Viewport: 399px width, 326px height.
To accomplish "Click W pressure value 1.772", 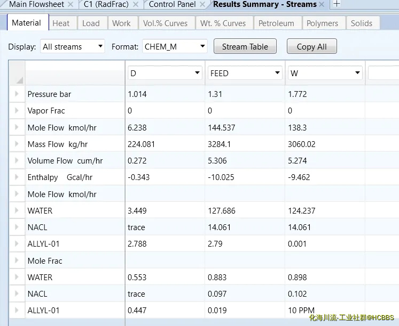I will (297, 94).
